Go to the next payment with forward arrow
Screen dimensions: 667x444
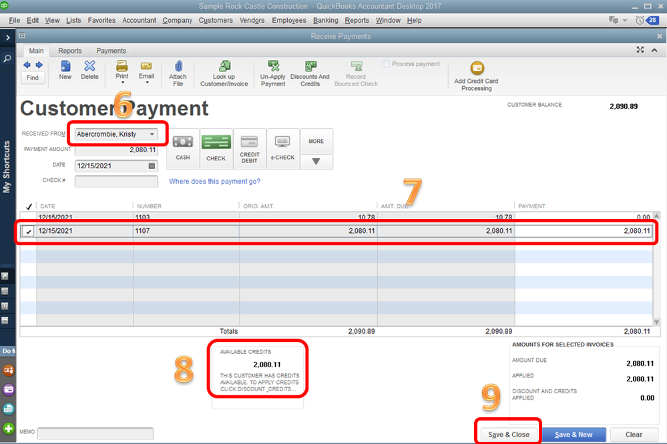[x=39, y=65]
